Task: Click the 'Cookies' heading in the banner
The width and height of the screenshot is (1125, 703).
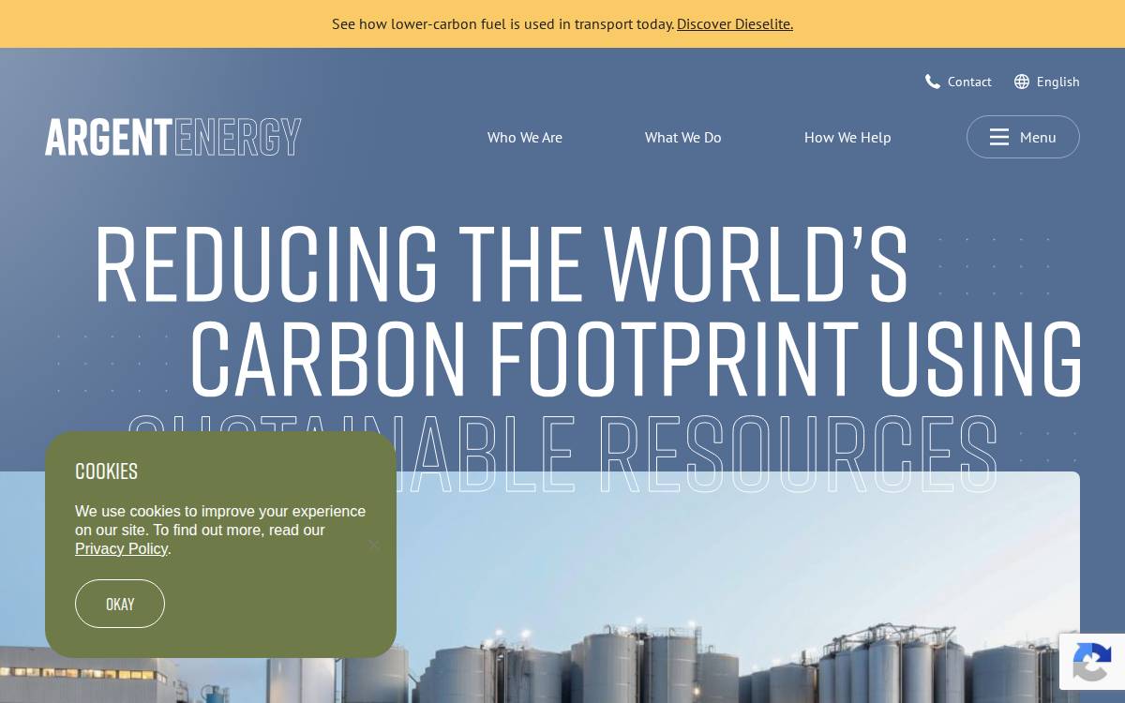Action: pyautogui.click(x=106, y=471)
